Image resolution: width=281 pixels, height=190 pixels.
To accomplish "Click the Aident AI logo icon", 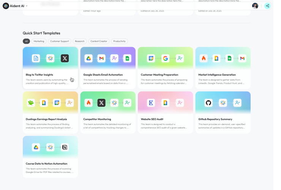I will [6, 6].
